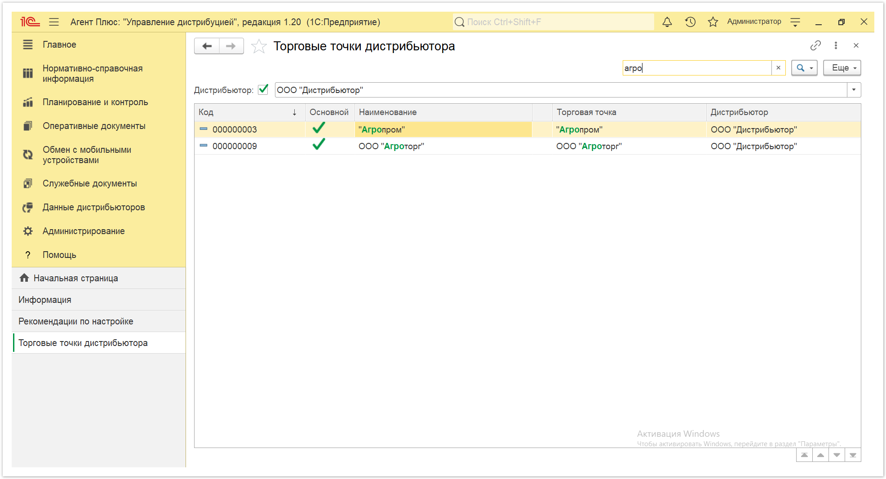Open the three-line main menu icon

[x=54, y=22]
